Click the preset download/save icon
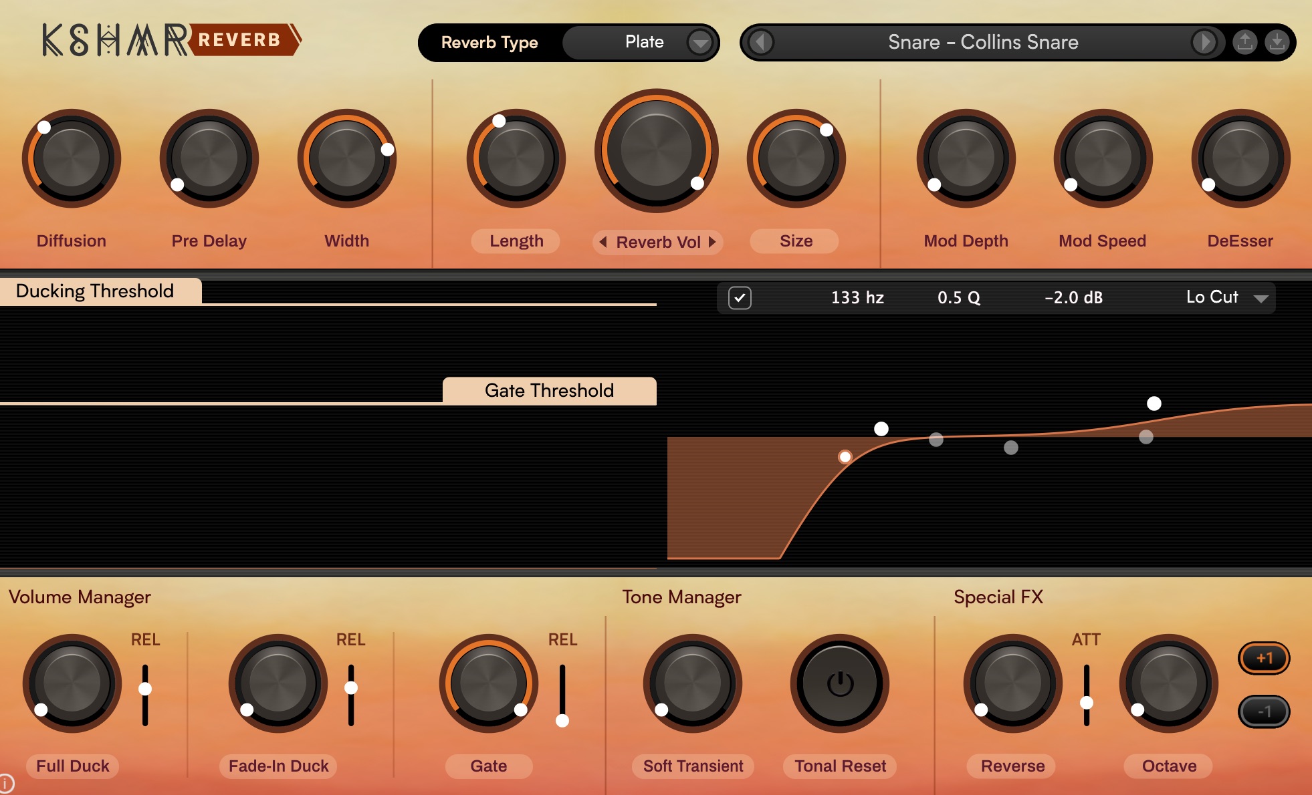Image resolution: width=1312 pixels, height=795 pixels. click(1277, 42)
